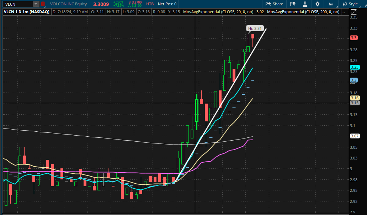Screen dimensions: 367x215
Task: Click the R: 0.08 range value
Action: tap(159, 12)
